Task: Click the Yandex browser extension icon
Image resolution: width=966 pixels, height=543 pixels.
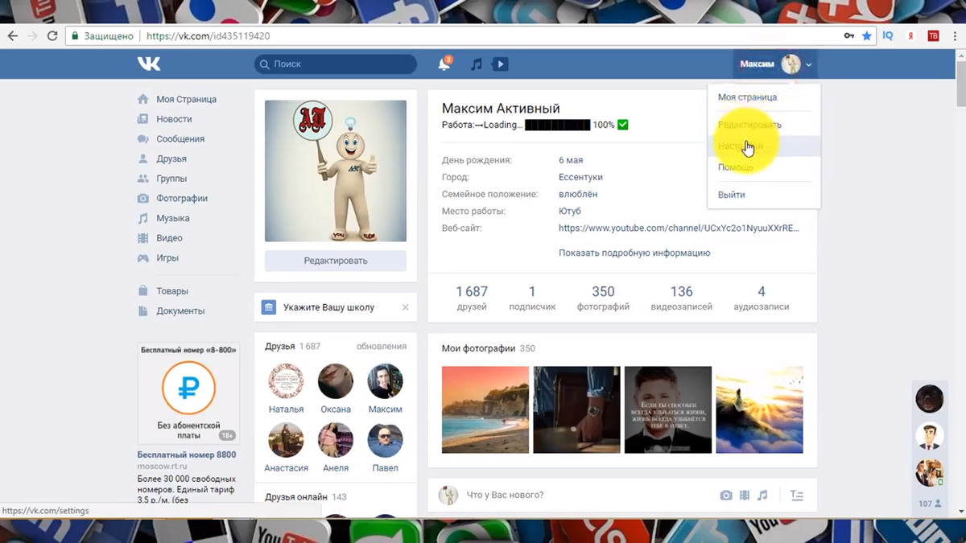Action: (x=911, y=36)
